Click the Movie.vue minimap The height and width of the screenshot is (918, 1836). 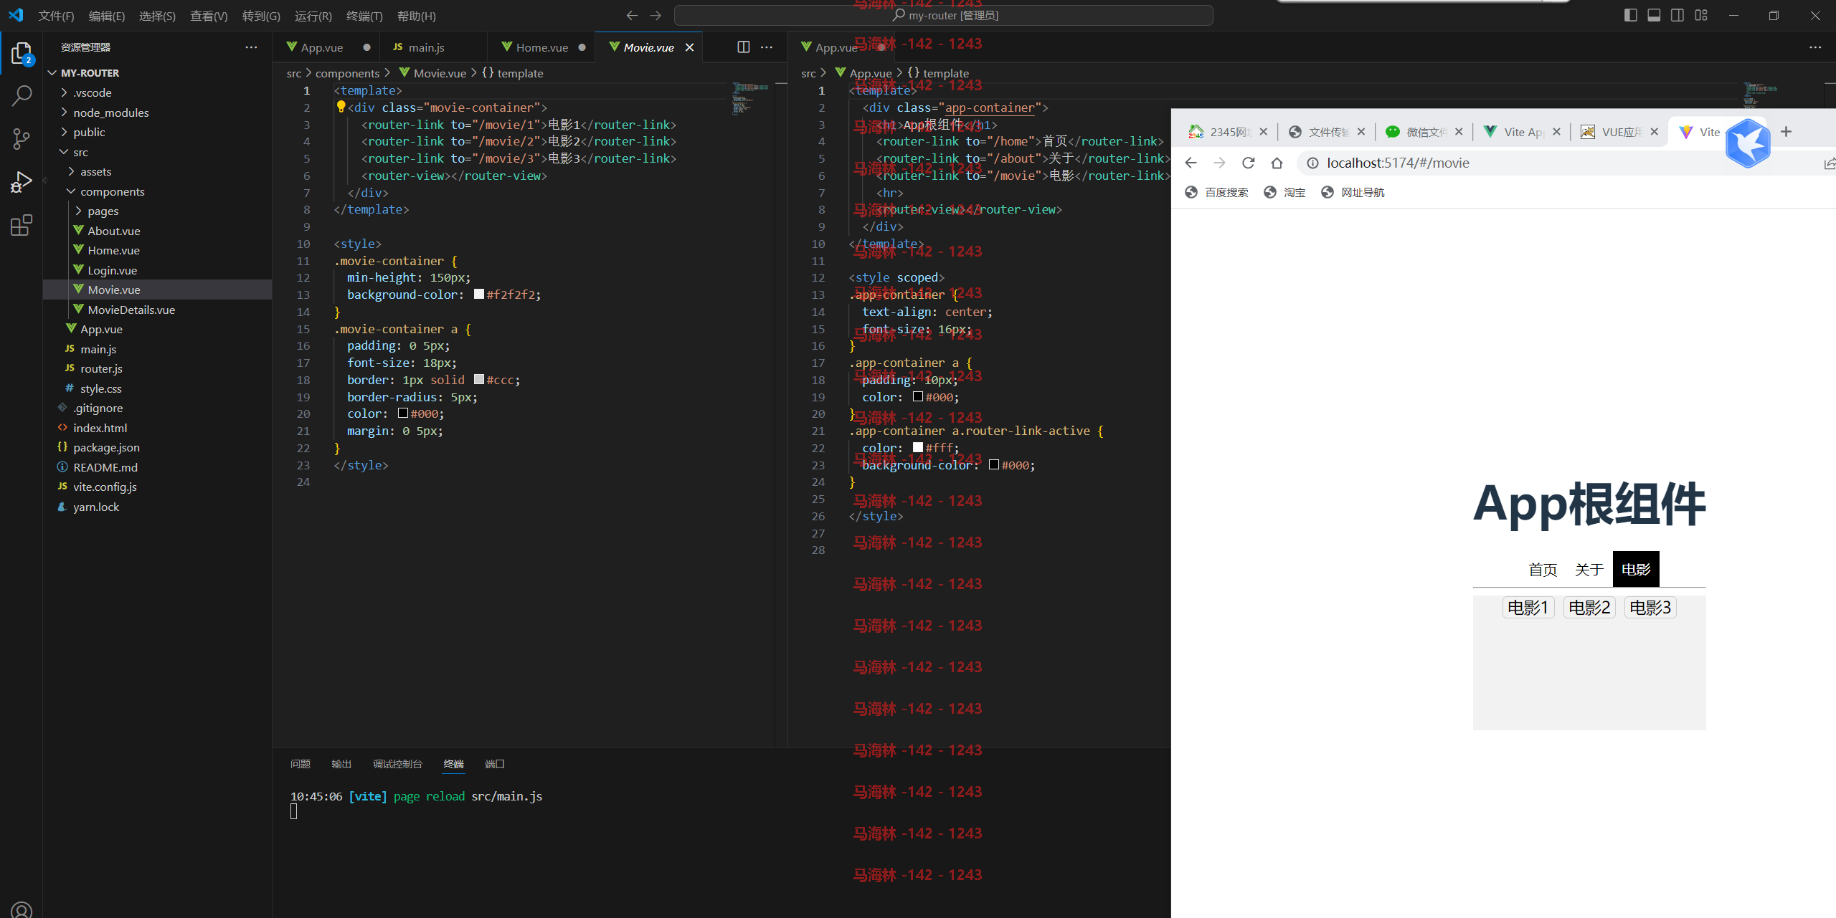[x=750, y=98]
